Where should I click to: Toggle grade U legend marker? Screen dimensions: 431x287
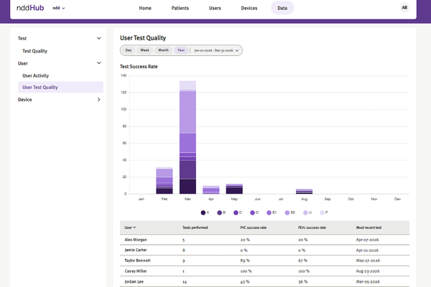tap(305, 212)
